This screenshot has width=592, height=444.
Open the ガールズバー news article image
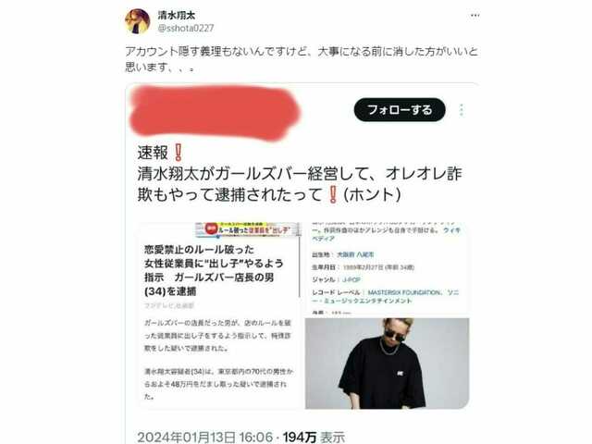tap(220, 315)
